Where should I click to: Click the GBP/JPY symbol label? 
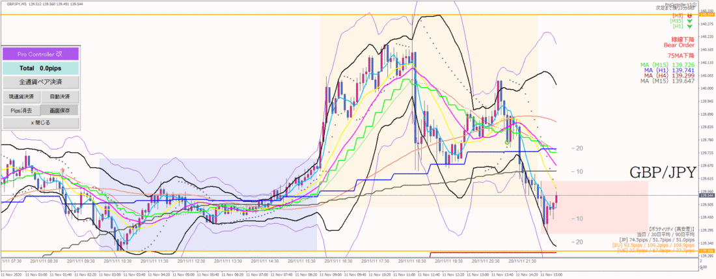[x=663, y=173]
